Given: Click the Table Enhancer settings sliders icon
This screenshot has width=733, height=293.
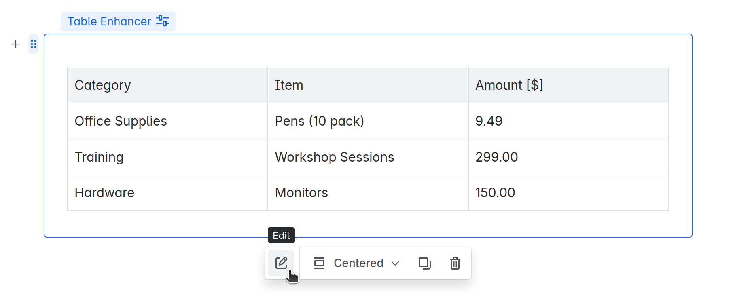Looking at the screenshot, I should point(163,21).
